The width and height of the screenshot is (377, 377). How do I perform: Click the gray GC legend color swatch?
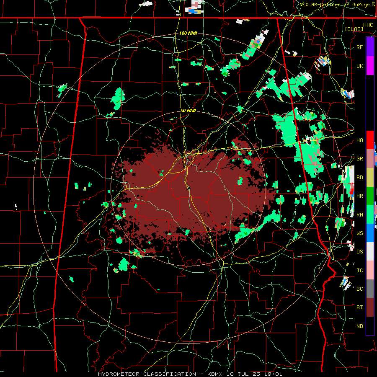[370, 289]
